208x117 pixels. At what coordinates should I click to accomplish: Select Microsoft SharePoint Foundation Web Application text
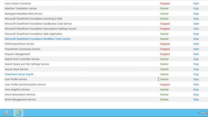click(x=33, y=34)
